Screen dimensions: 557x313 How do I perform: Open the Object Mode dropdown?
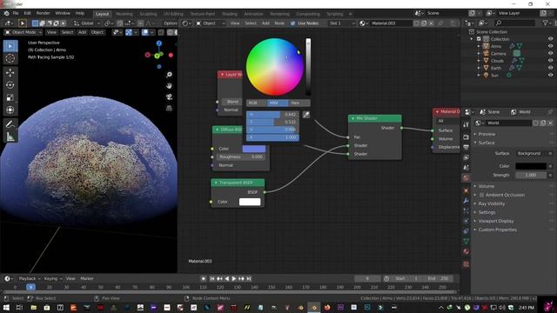click(23, 32)
